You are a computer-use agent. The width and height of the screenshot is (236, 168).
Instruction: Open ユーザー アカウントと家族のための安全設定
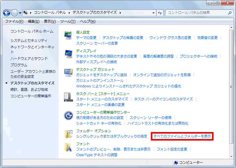point(33,74)
